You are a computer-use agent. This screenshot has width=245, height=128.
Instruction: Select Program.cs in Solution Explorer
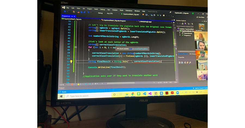coord(187,35)
